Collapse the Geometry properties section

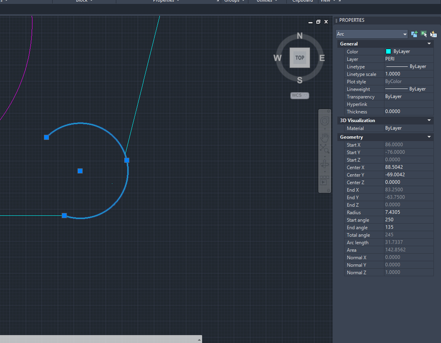pyautogui.click(x=429, y=137)
